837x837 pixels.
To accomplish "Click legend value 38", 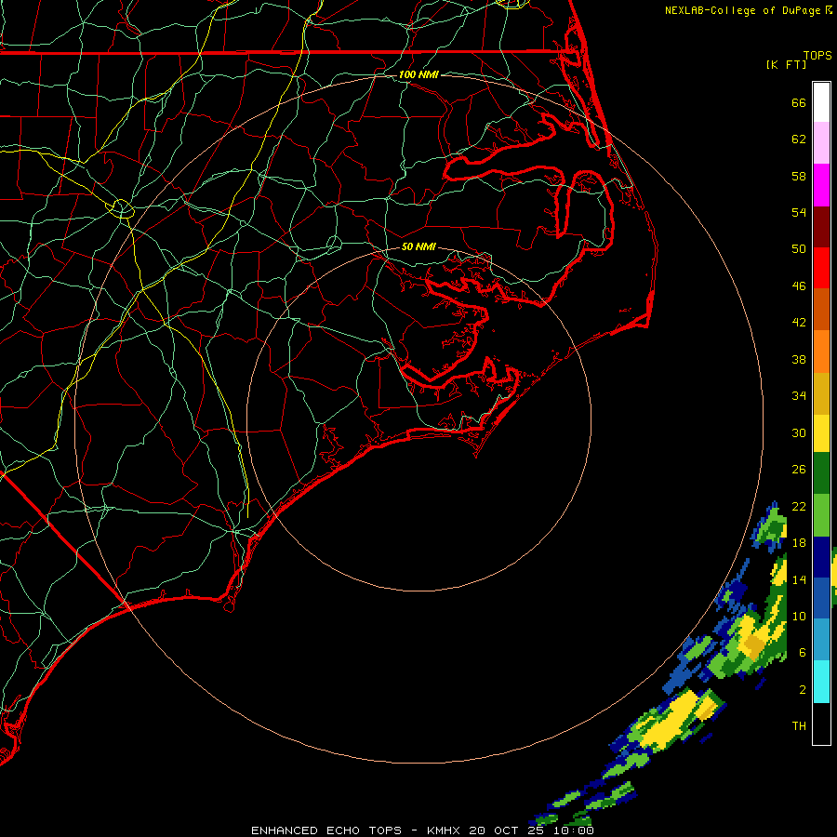I will tap(799, 359).
